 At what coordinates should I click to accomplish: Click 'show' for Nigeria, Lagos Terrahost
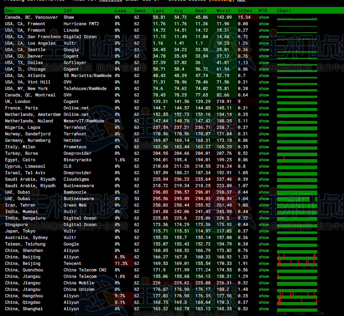coord(264,127)
